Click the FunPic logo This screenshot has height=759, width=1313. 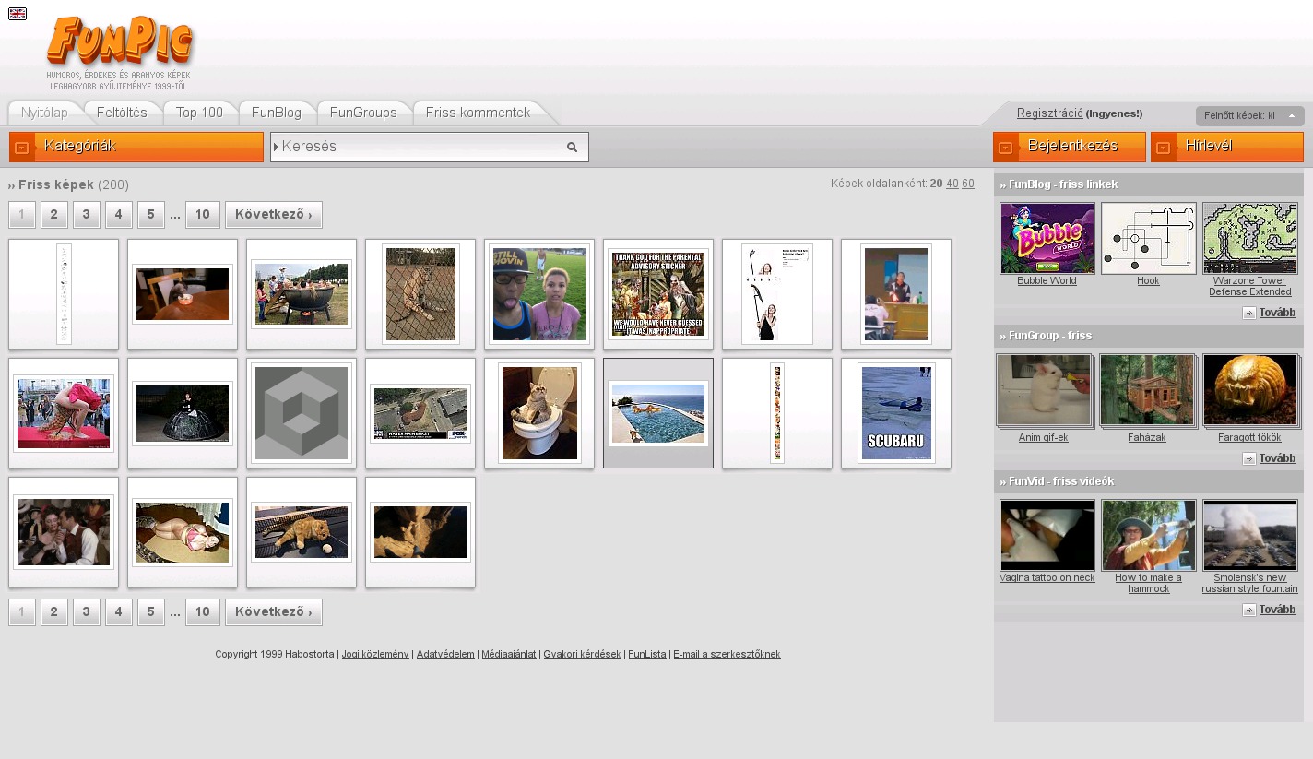tap(119, 43)
